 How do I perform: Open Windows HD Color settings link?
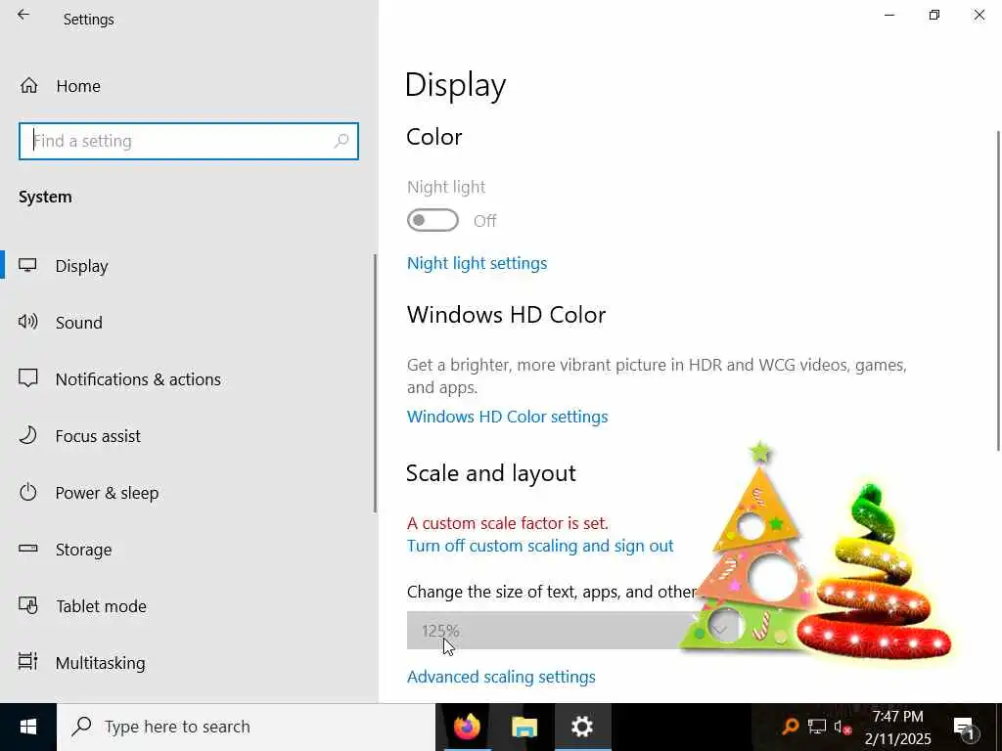coord(508,417)
